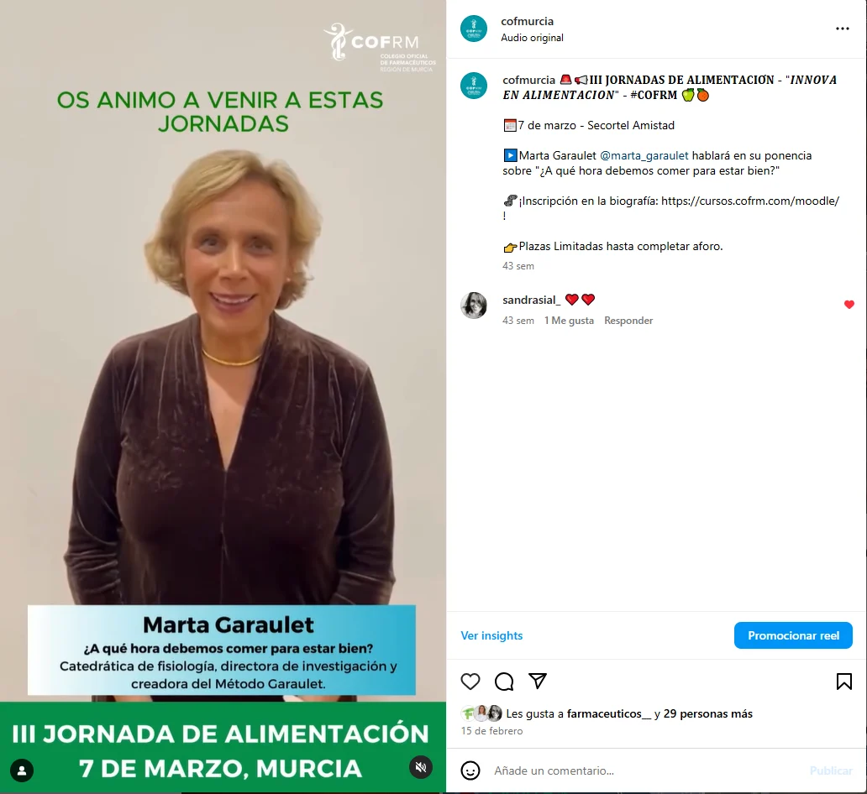The image size is (867, 794).
Task: Open comments via the speech bubble icon
Action: [x=504, y=682]
